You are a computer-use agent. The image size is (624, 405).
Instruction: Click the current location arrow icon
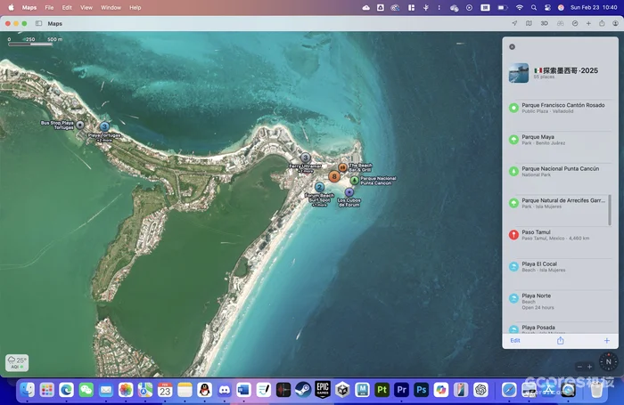[x=514, y=23]
